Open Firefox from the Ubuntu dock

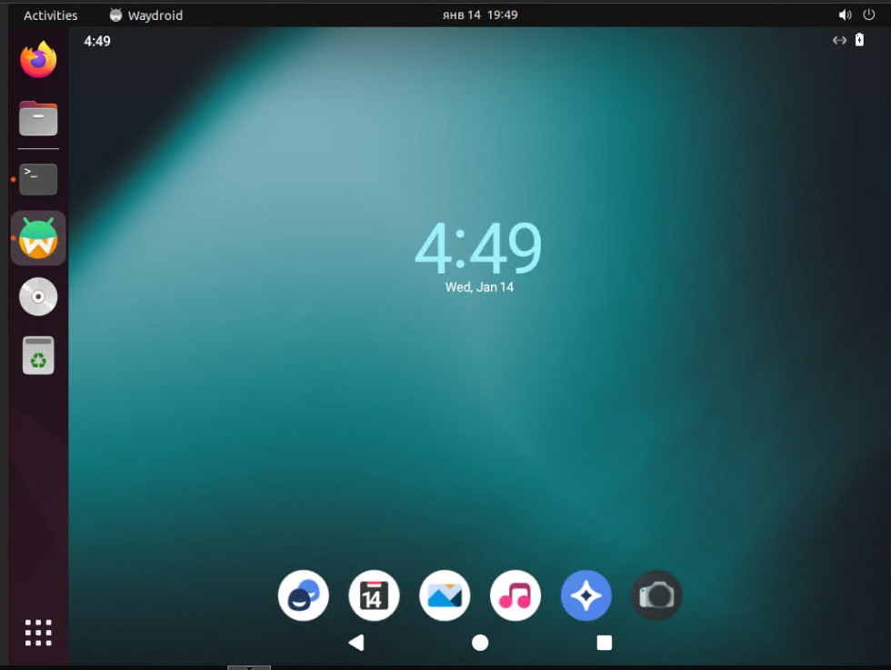[x=38, y=59]
